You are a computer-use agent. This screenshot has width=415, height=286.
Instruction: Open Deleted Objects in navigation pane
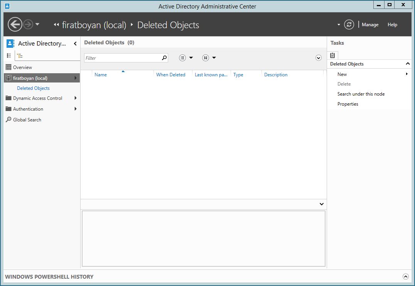(33, 88)
